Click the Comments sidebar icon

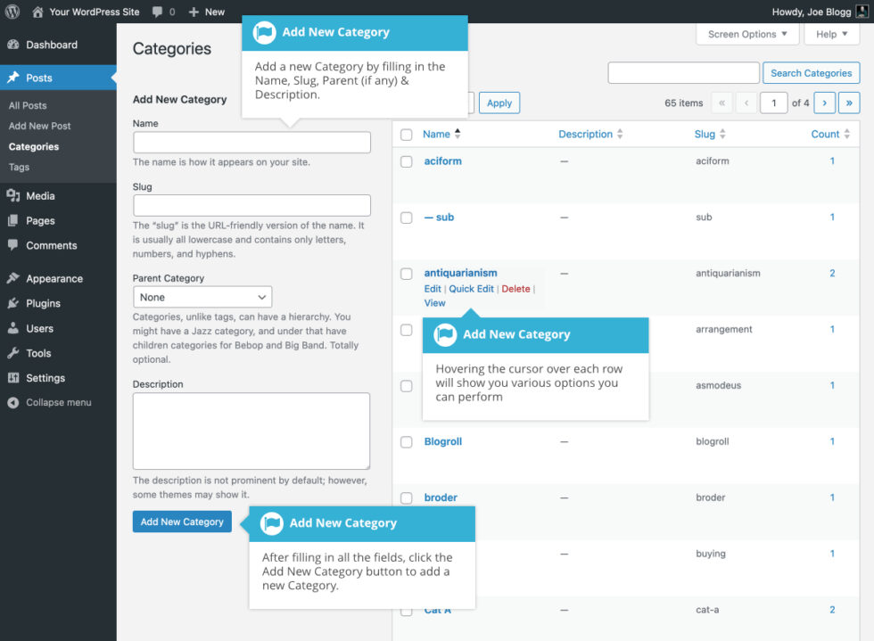[x=13, y=245]
